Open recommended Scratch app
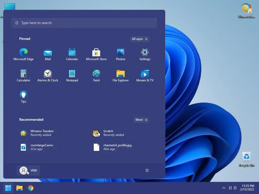The height and width of the screenshot is (194, 259). coord(108,133)
